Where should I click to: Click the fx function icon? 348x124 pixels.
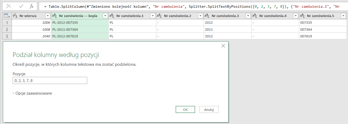(31, 6)
